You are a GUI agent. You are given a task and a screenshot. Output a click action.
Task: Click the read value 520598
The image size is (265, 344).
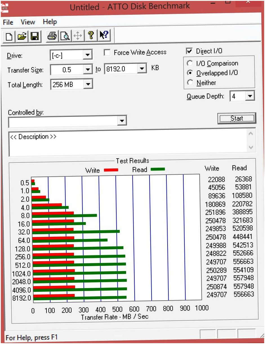(x=243, y=228)
